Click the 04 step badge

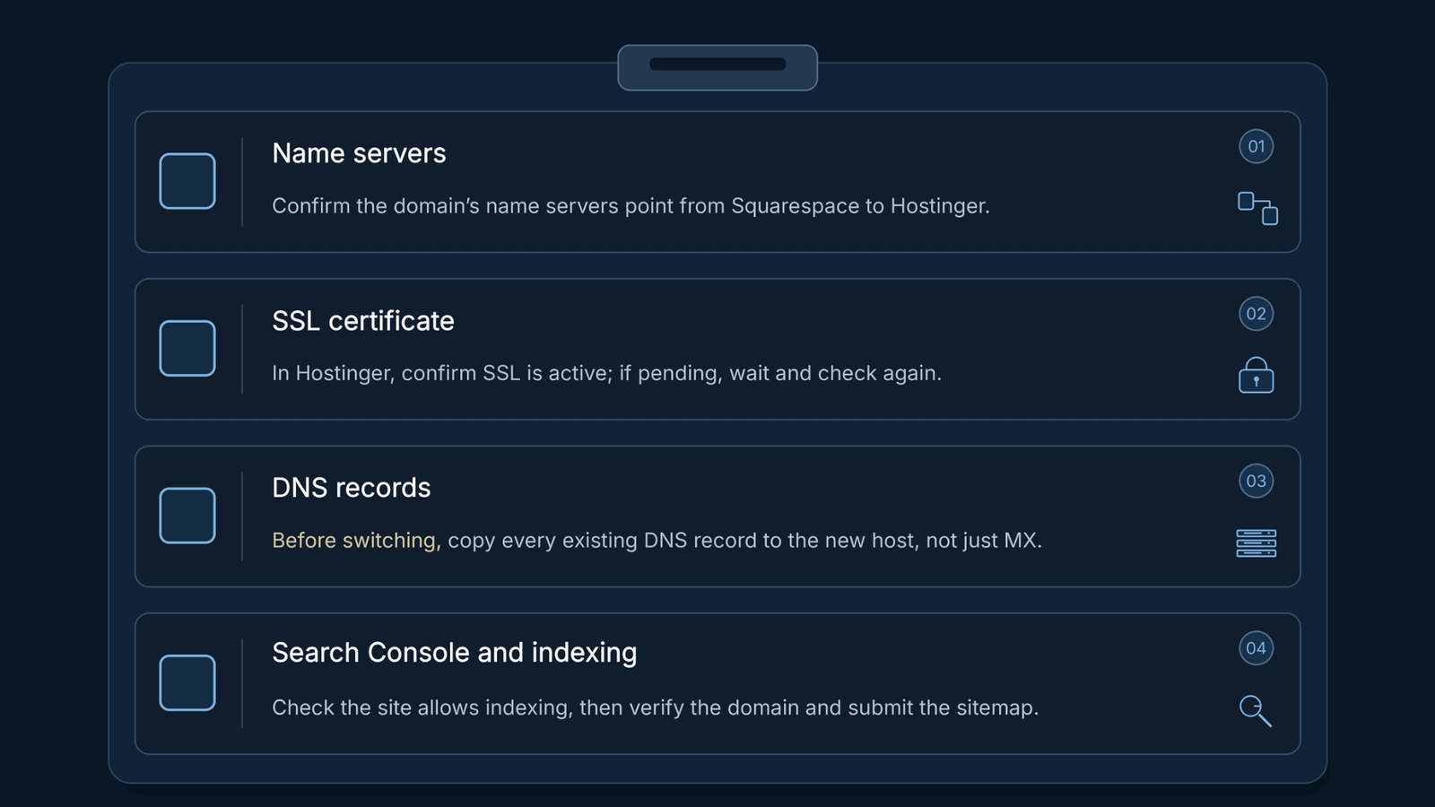coord(1257,648)
